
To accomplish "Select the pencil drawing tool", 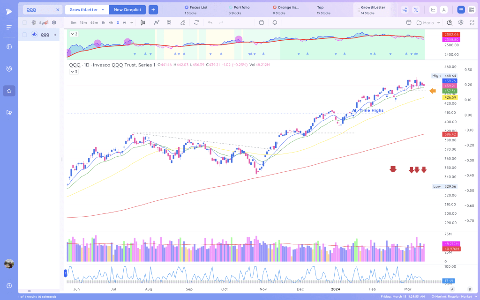I will (183, 22).
